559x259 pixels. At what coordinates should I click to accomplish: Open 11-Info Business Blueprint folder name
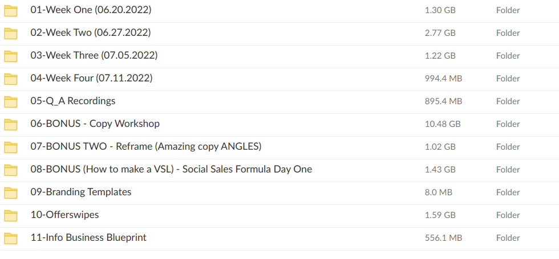point(88,237)
